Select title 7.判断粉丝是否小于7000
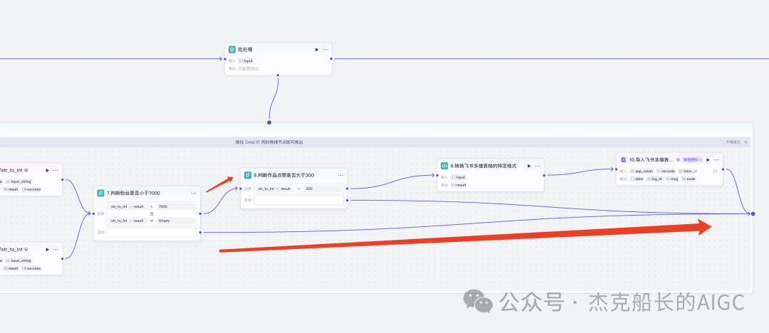The height and width of the screenshot is (333, 769). click(x=133, y=194)
